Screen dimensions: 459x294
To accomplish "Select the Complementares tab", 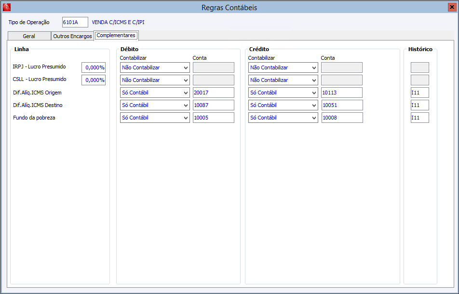I will click(116, 35).
